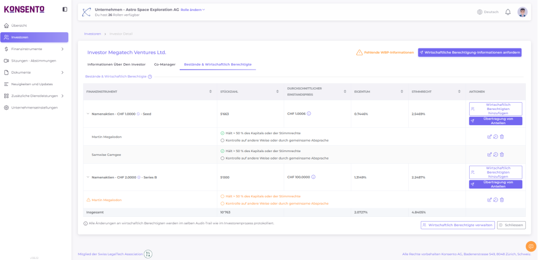Open the chat support bubble
The height and width of the screenshot is (260, 538).
tap(531, 246)
